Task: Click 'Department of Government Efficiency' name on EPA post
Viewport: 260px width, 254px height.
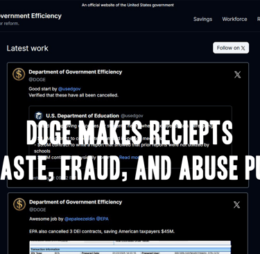Action: click(76, 202)
